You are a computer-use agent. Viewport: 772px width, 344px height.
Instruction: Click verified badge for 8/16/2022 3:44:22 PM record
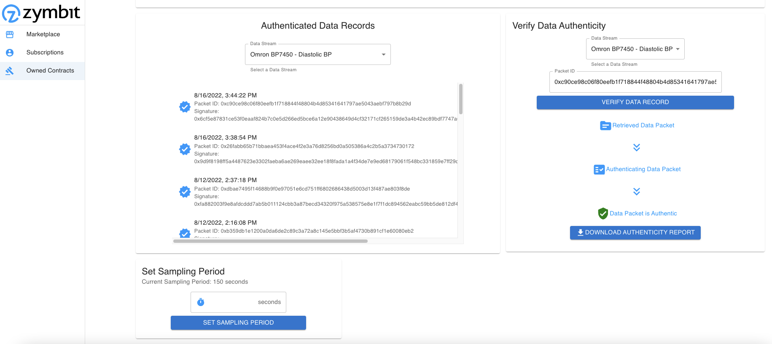(185, 107)
